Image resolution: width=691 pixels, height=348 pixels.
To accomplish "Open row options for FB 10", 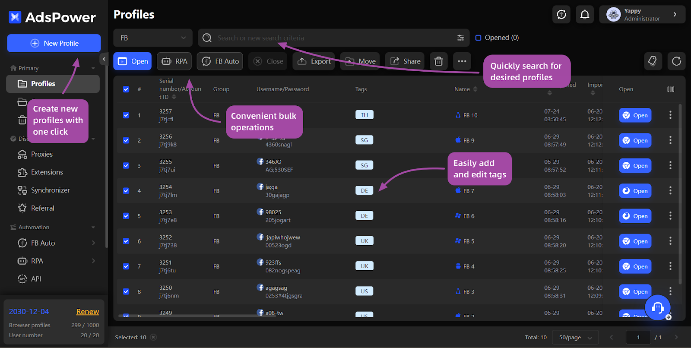I will [670, 115].
